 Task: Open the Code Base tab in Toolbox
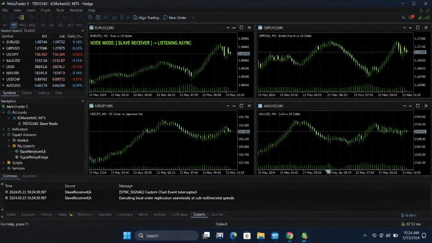180,215
